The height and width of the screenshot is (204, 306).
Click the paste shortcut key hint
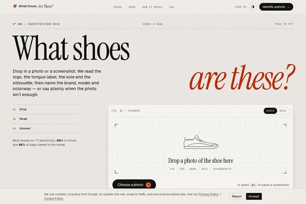[253, 185]
